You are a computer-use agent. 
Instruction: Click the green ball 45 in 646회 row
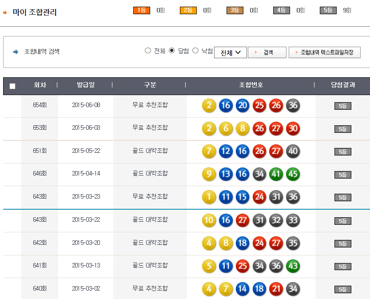coord(293,174)
